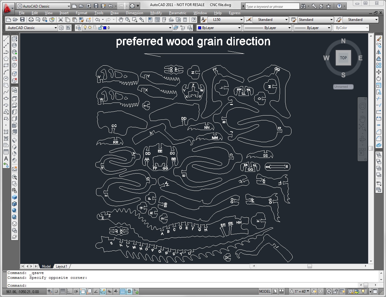
Task: Toggle Ortho Mode in status bar
Action: (x=69, y=292)
